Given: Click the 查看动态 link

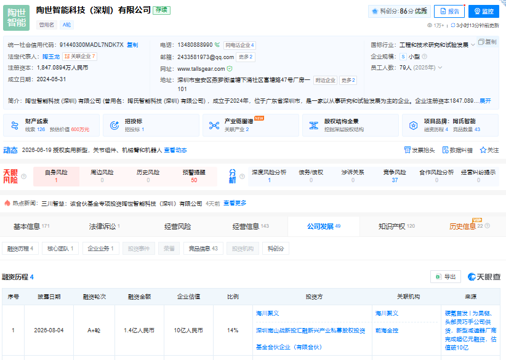Looking at the screenshot, I should tap(175, 150).
